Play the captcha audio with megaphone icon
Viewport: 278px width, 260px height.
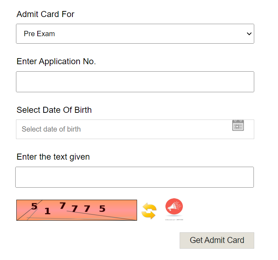pos(174,207)
